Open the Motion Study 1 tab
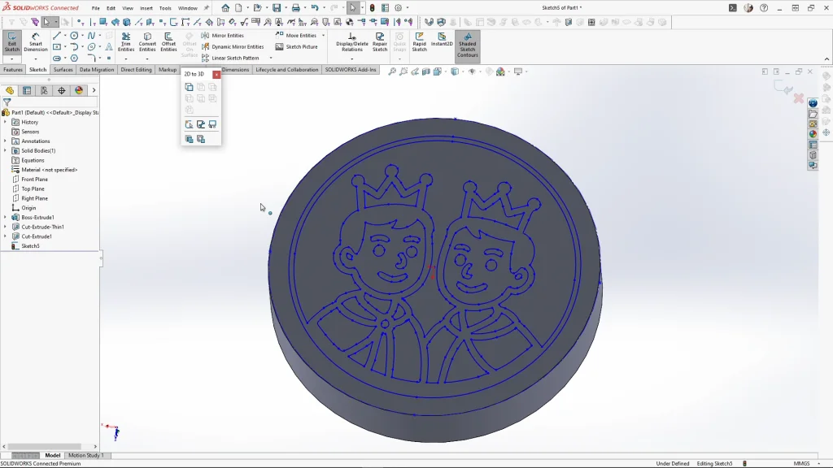Image resolution: width=833 pixels, height=468 pixels. pyautogui.click(x=85, y=455)
